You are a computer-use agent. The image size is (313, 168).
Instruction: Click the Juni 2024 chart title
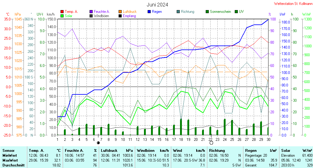(x=157, y=5)
